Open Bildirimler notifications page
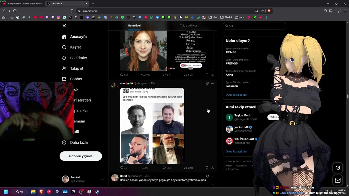Viewport: 349px width, 196px height. (x=75, y=58)
